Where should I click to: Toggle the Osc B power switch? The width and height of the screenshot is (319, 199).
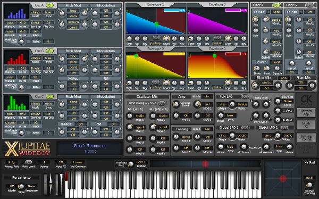(49, 51)
